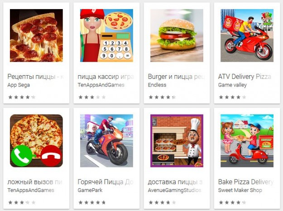Visit developer App Sega
The image size is (283, 211).
point(19,85)
